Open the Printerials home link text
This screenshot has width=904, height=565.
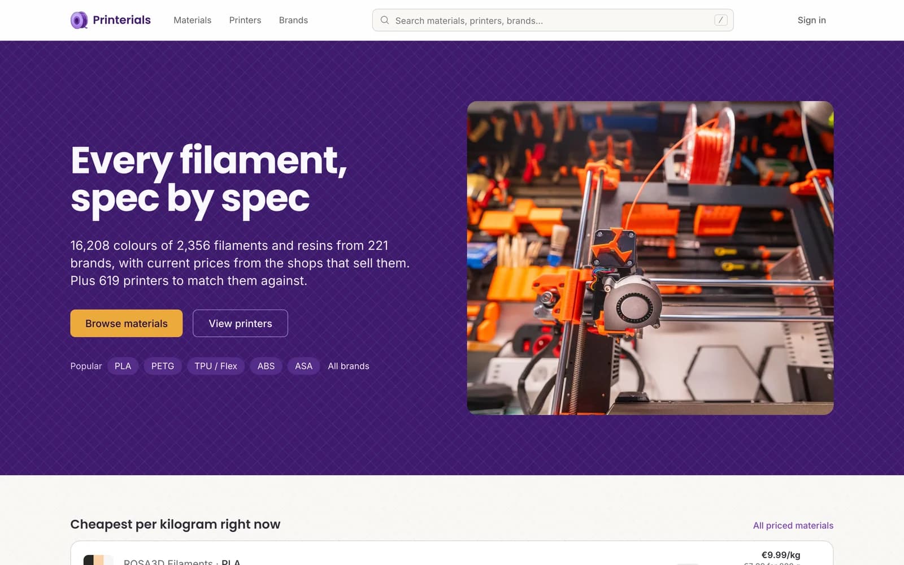tap(121, 20)
